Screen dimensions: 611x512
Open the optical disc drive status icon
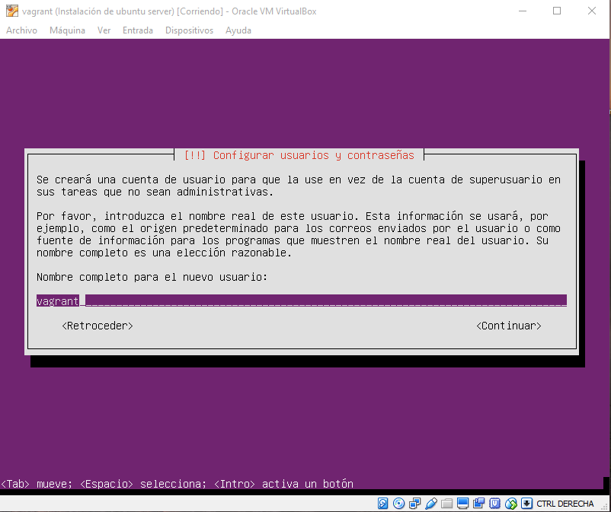[398, 504]
